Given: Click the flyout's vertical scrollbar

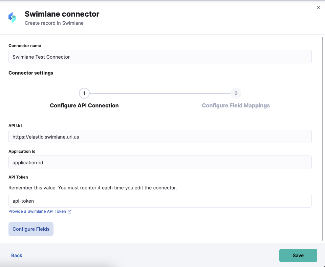Looking at the screenshot, I should (x=322, y=136).
